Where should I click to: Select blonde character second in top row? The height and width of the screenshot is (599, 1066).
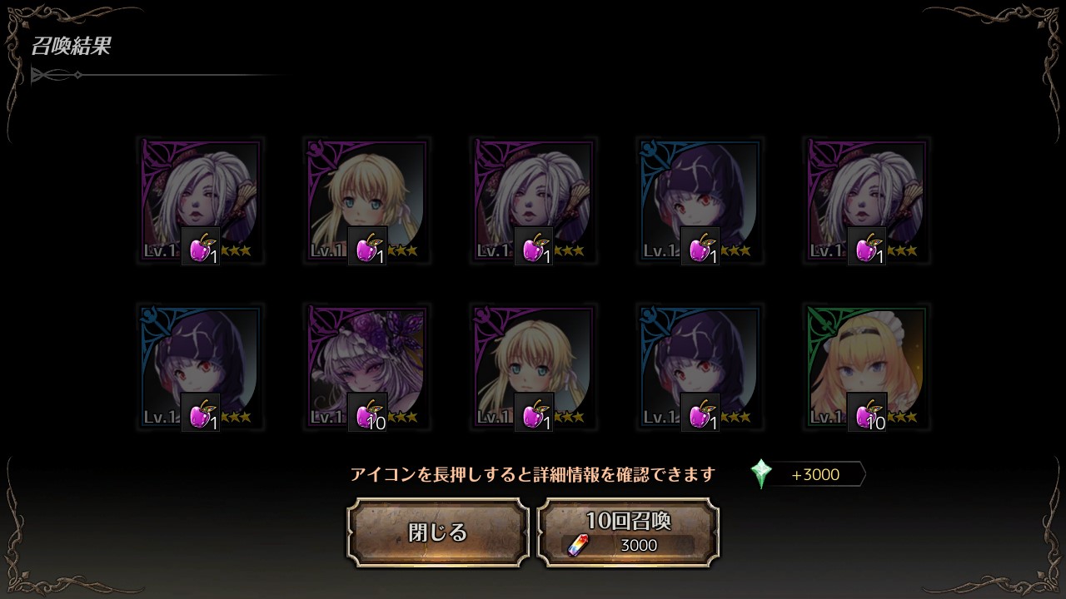(367, 201)
